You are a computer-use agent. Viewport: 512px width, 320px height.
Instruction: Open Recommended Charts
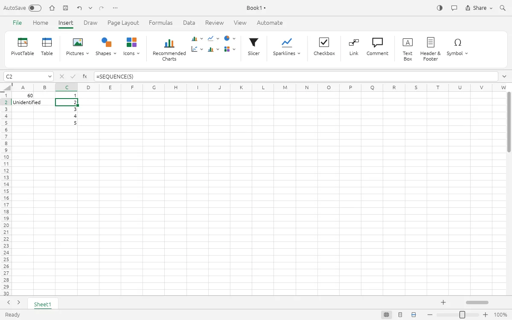(x=169, y=49)
